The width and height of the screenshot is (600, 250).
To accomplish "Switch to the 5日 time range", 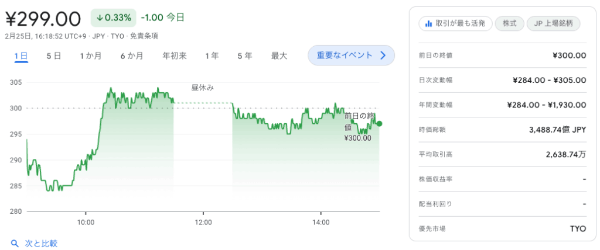I will [53, 56].
